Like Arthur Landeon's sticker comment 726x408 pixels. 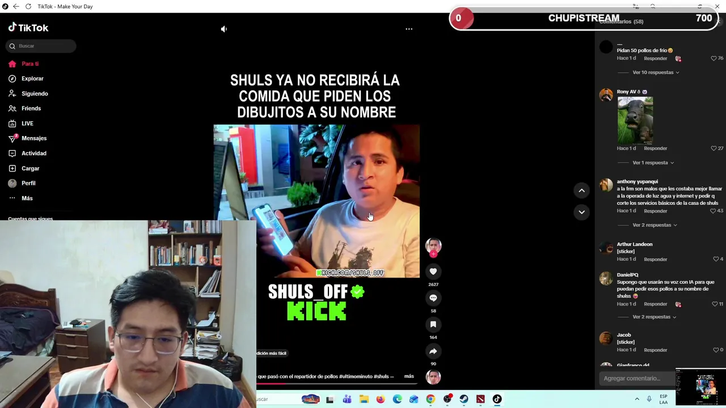click(x=715, y=259)
